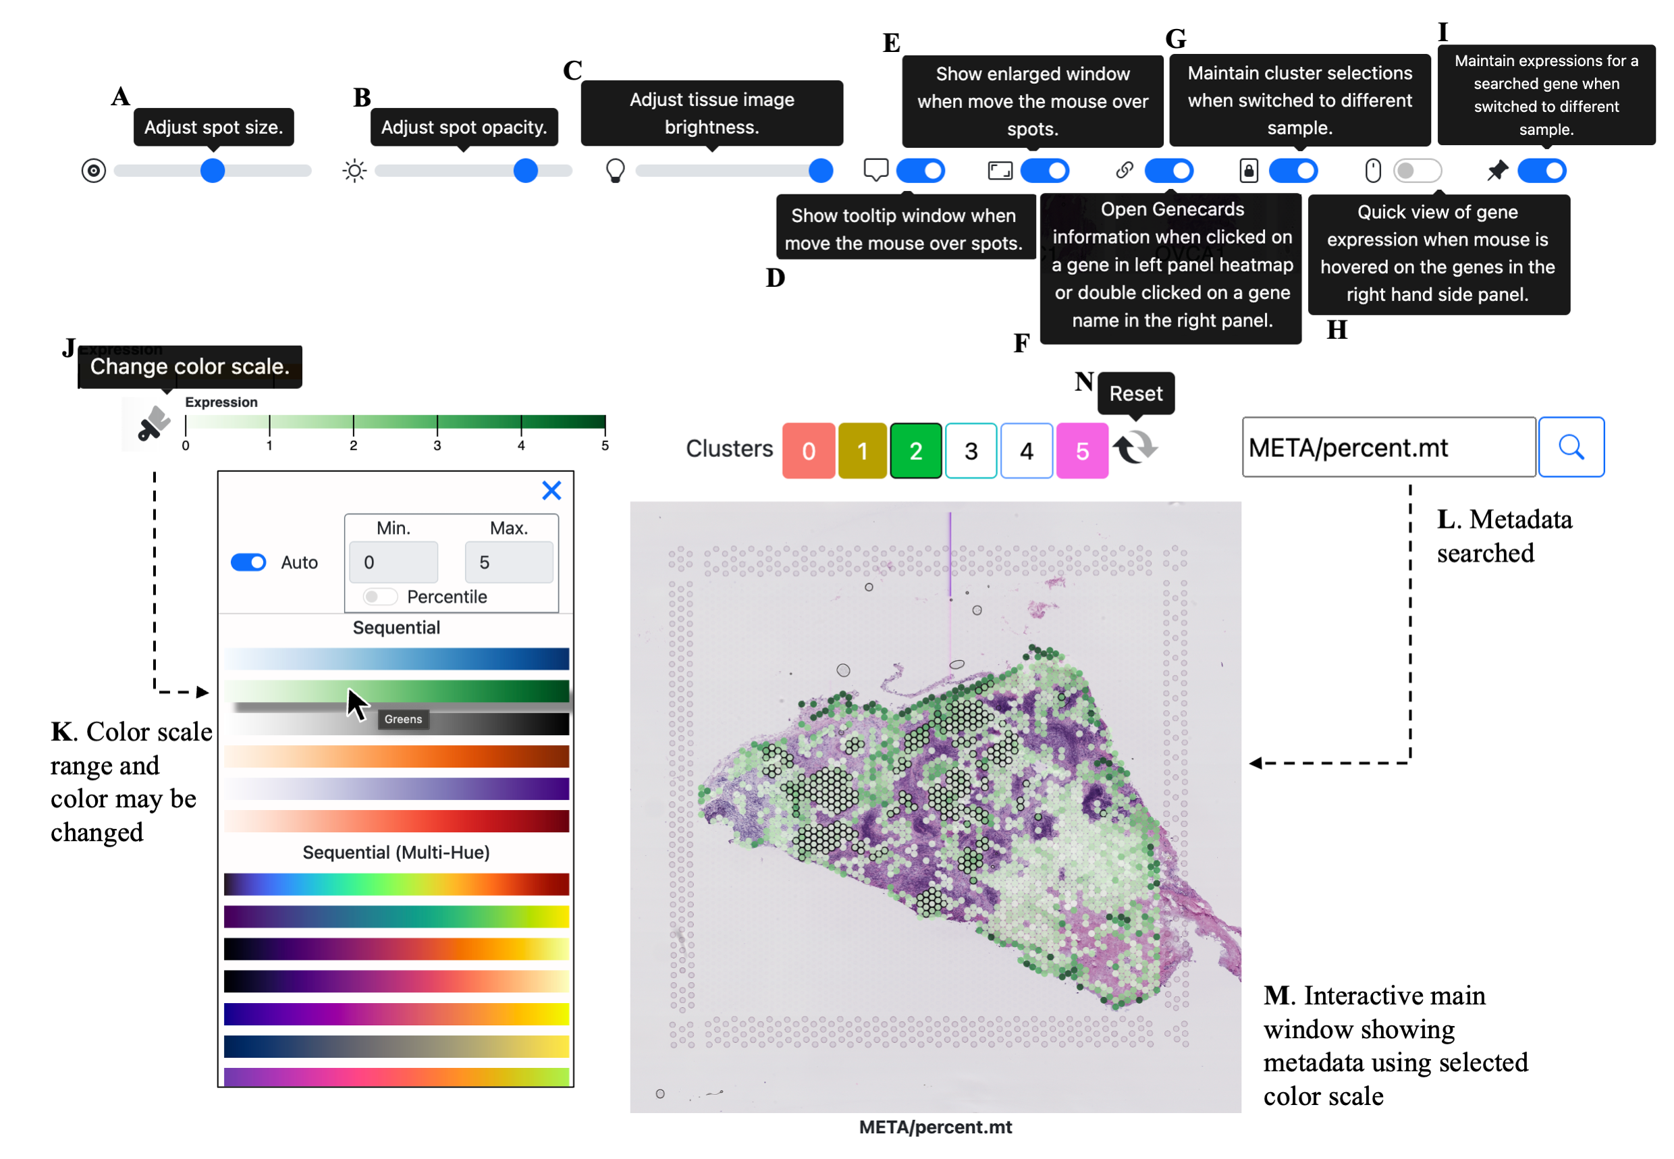1674x1159 pixels.
Task: Select cluster 0 button
Action: pyautogui.click(x=809, y=451)
